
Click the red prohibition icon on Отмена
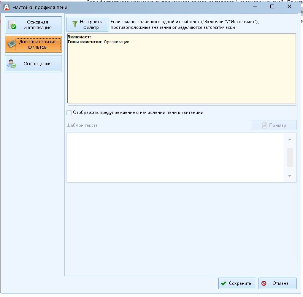tap(264, 283)
